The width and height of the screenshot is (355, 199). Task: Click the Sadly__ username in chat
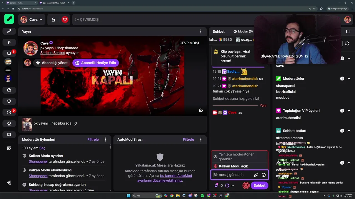pos(233,72)
